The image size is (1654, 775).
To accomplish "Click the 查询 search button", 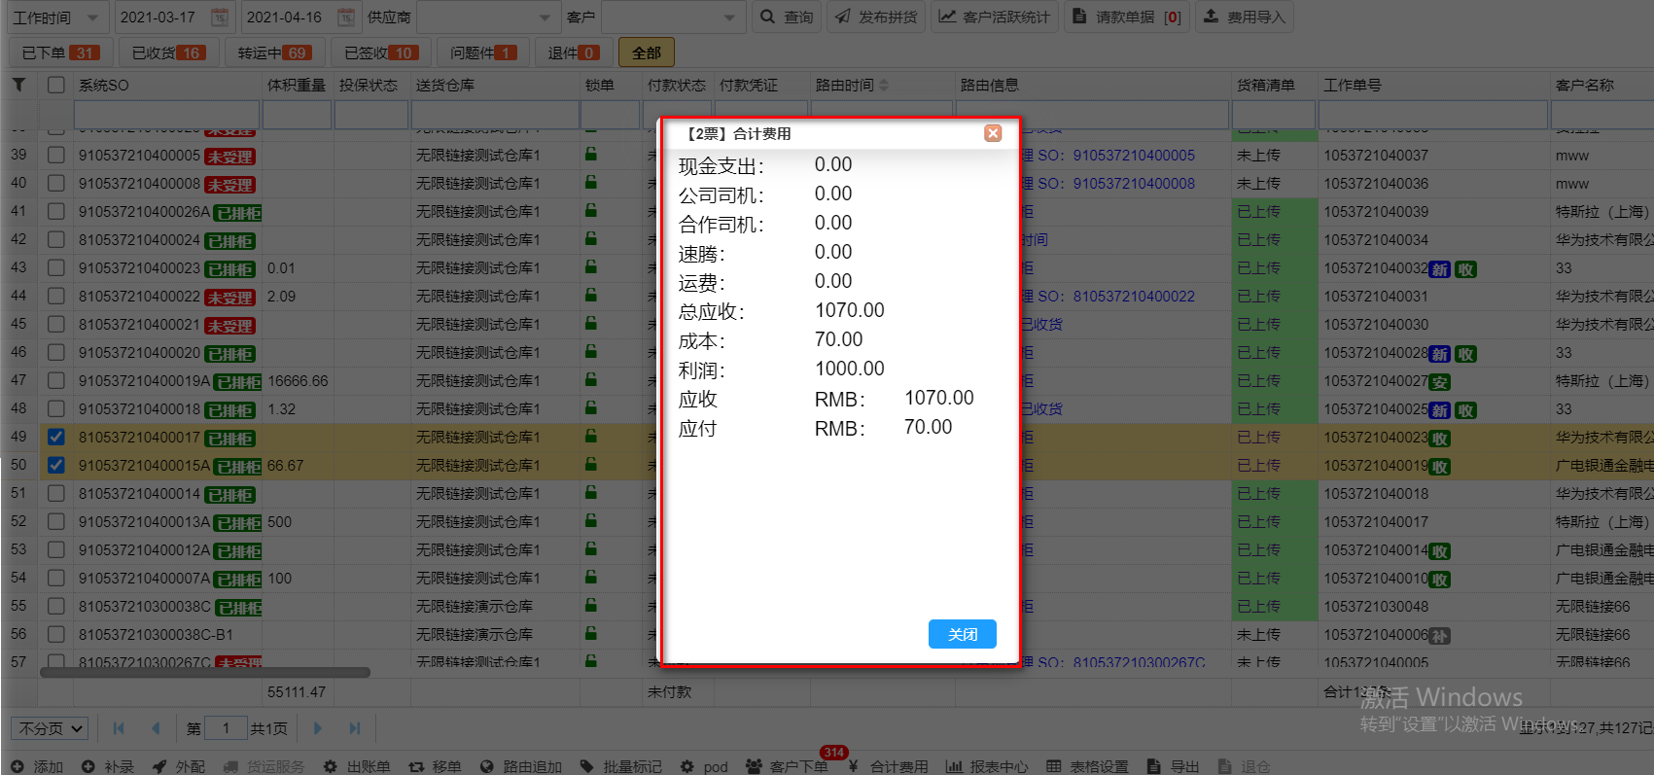I will pos(787,18).
